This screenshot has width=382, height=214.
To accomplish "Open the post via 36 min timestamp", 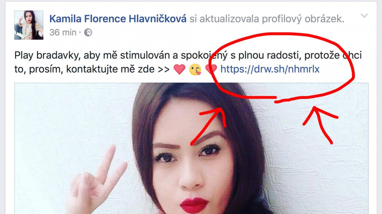I will pyautogui.click(x=63, y=32).
